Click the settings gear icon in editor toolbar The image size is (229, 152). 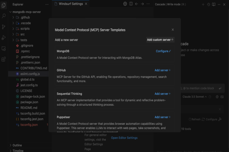125,4
